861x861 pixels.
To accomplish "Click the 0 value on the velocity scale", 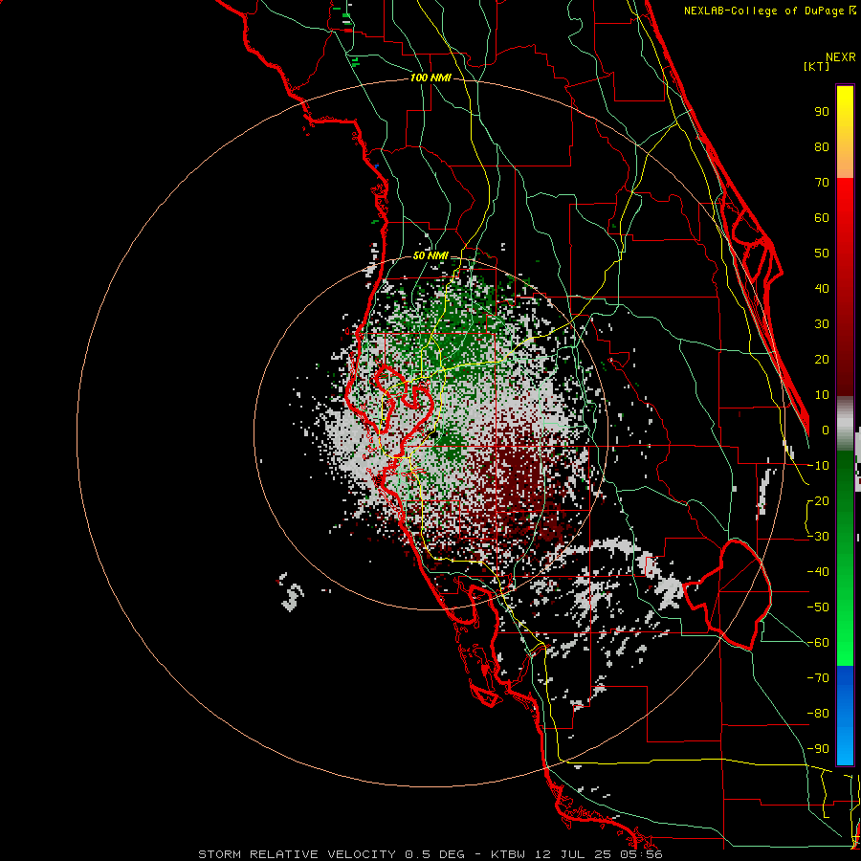I will [x=826, y=430].
